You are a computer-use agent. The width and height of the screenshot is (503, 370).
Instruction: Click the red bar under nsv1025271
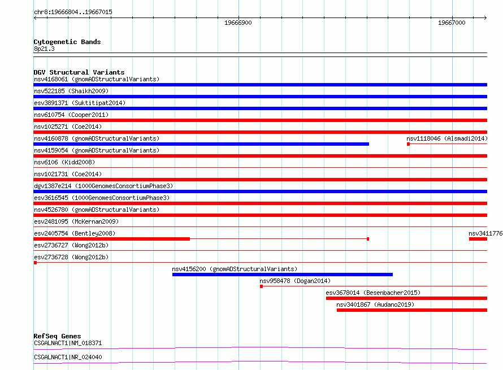(x=260, y=132)
